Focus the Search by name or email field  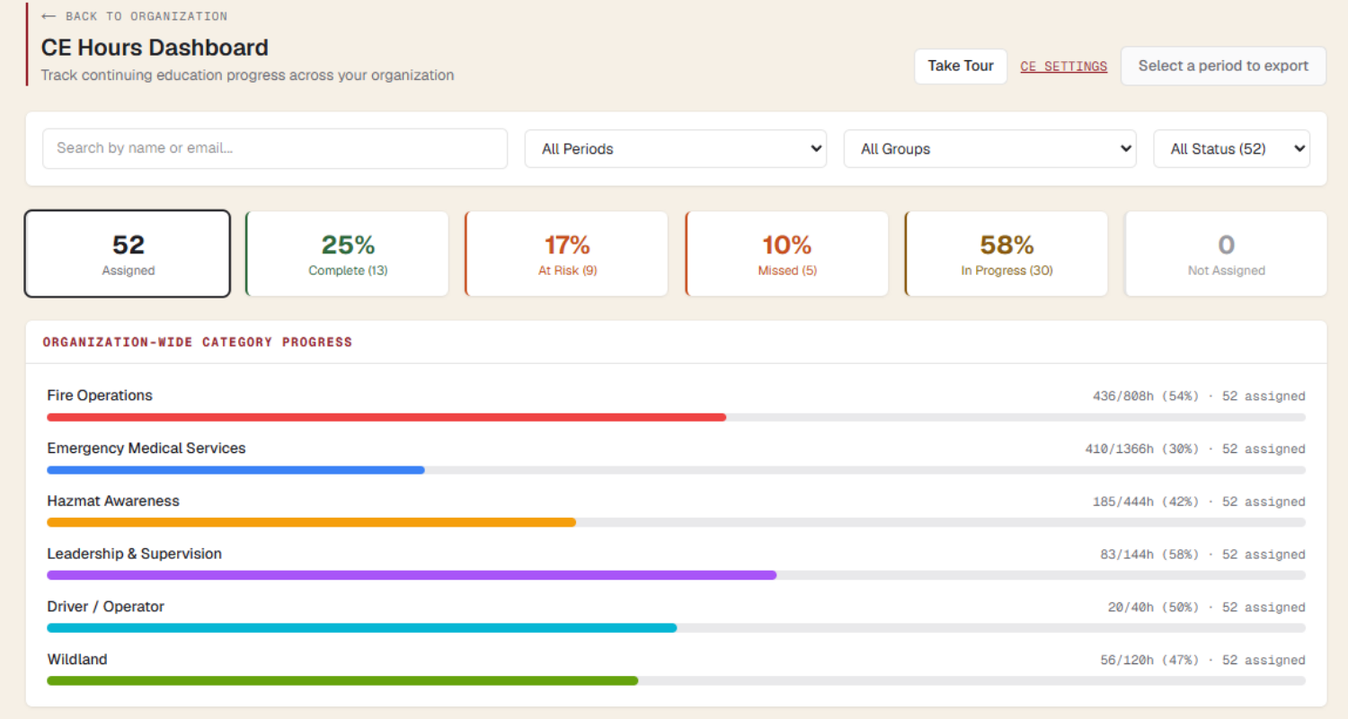point(275,148)
